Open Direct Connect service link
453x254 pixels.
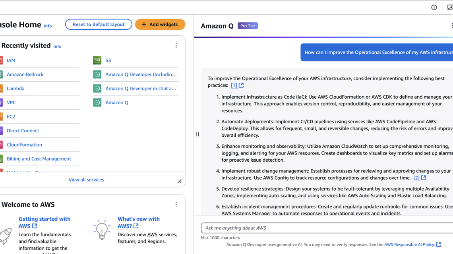(x=23, y=131)
